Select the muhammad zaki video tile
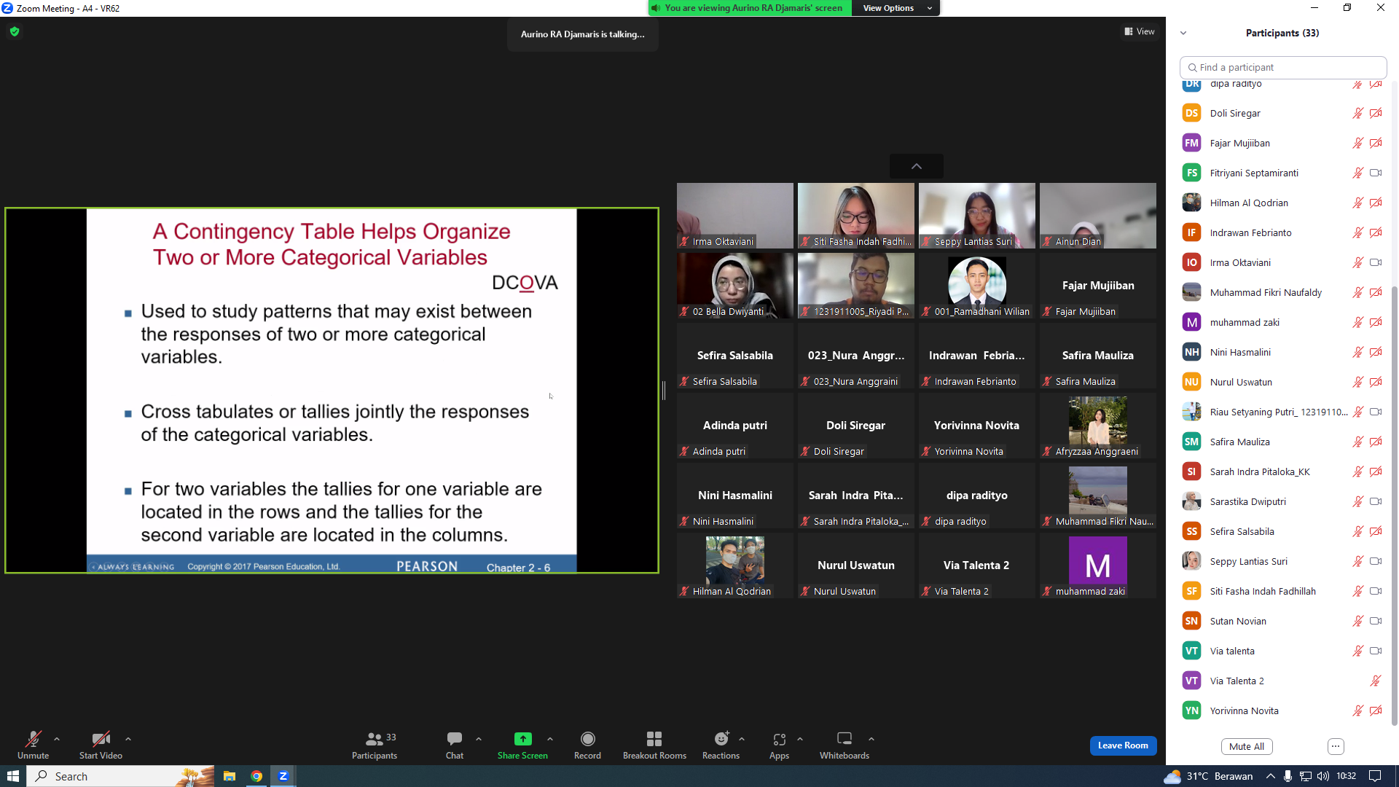The image size is (1399, 787). click(1098, 565)
